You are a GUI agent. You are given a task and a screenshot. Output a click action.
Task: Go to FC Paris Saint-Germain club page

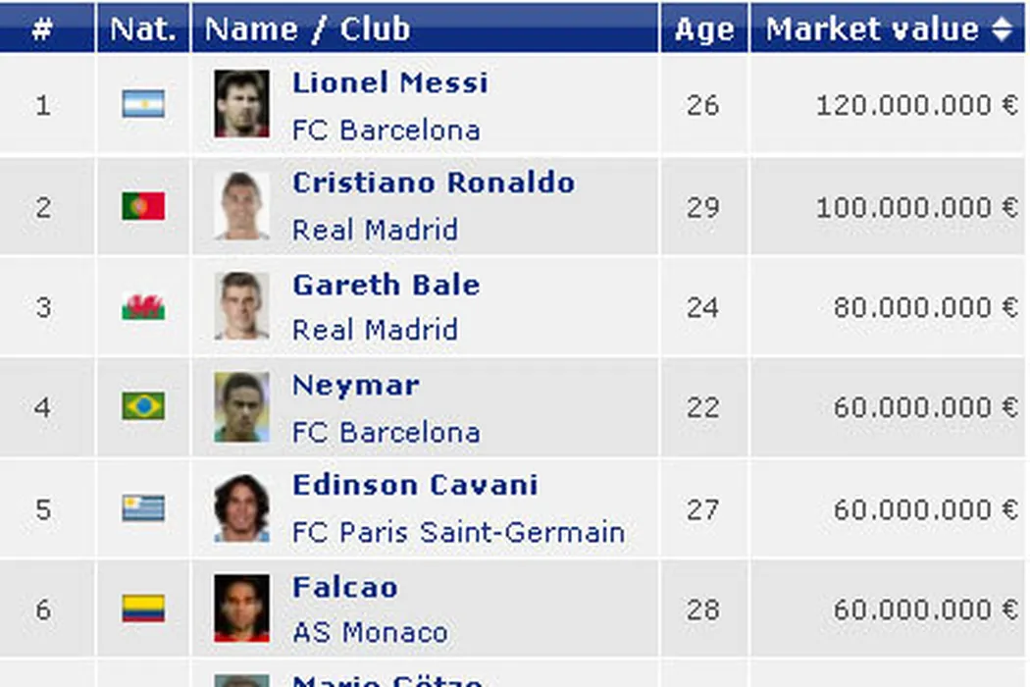(458, 533)
